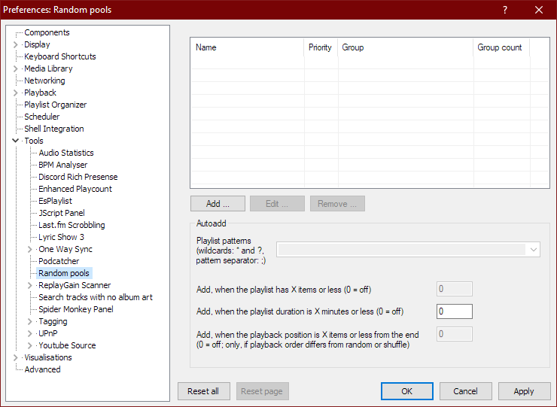
Task: Open the Playlist Organizer page
Action: pyautogui.click(x=56, y=105)
